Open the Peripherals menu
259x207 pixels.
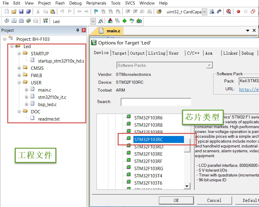click(x=96, y=3)
